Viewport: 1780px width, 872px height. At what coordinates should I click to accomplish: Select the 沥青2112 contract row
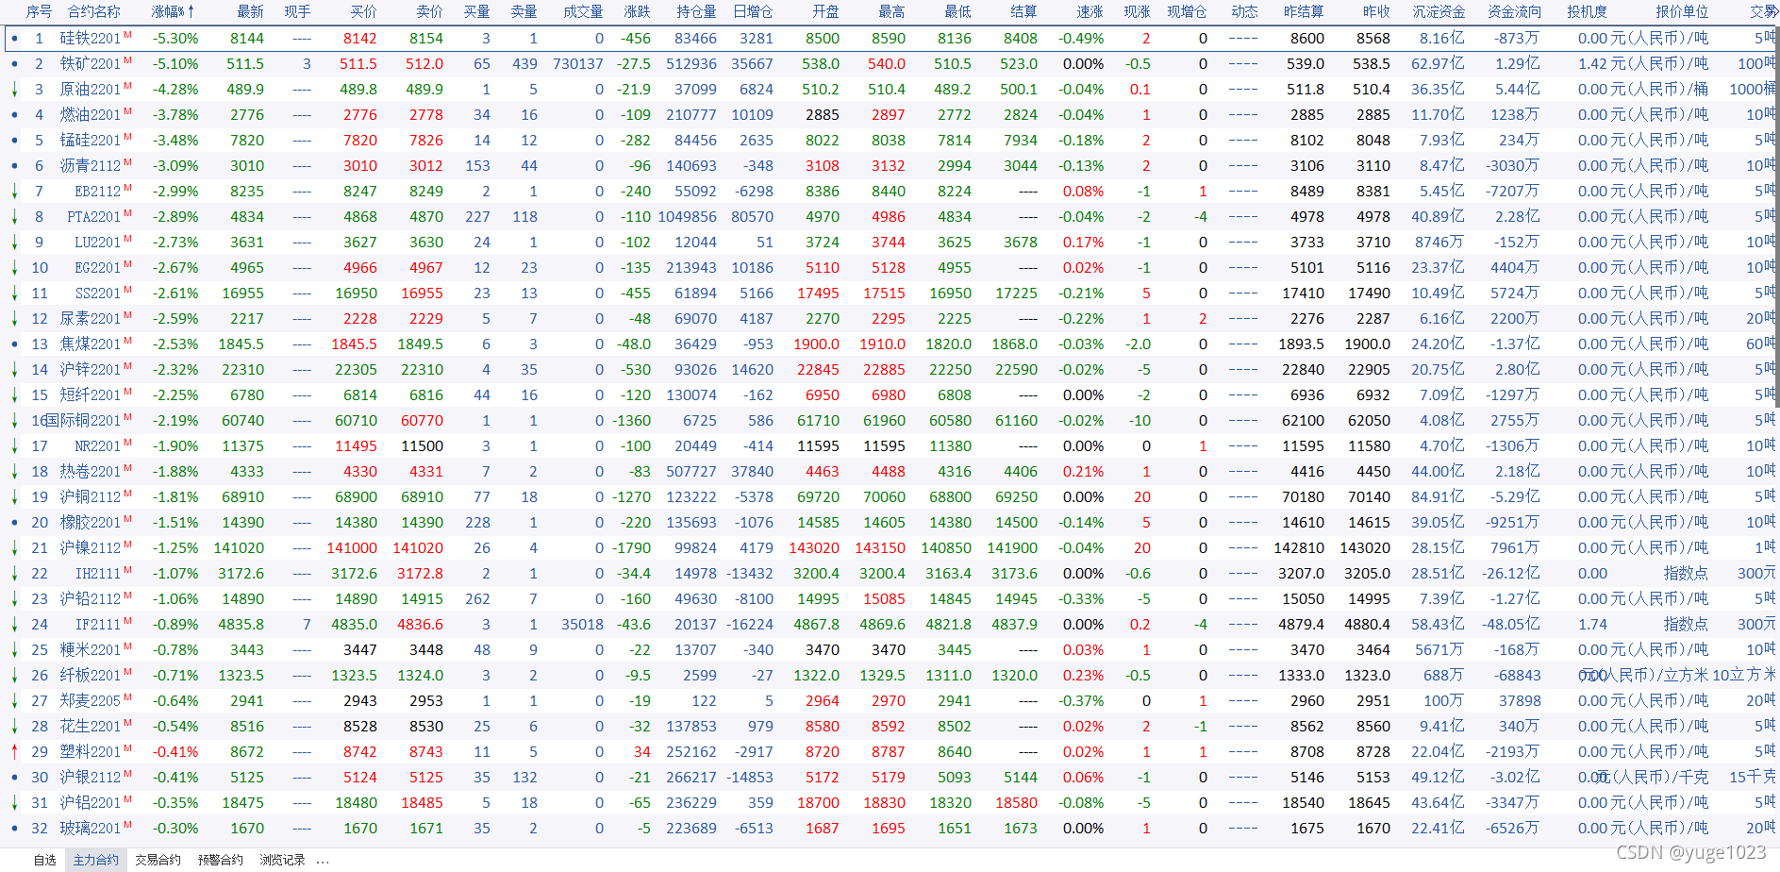(x=890, y=166)
